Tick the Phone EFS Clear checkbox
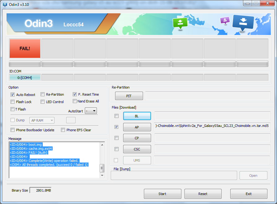 pyautogui.click(x=63, y=130)
